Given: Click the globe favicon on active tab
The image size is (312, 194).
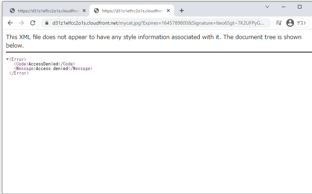Looking at the screenshot, I should click(96, 11).
